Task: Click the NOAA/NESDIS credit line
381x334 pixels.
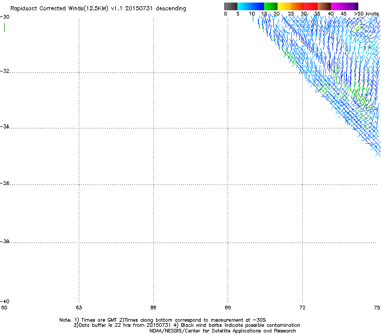Action: [x=222, y=331]
